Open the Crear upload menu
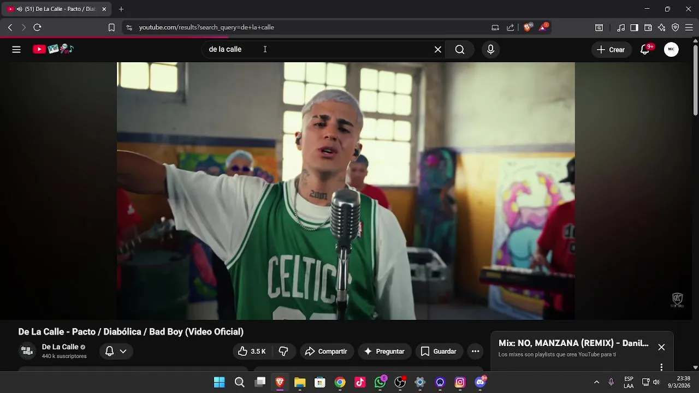The width and height of the screenshot is (699, 393). (x=611, y=49)
